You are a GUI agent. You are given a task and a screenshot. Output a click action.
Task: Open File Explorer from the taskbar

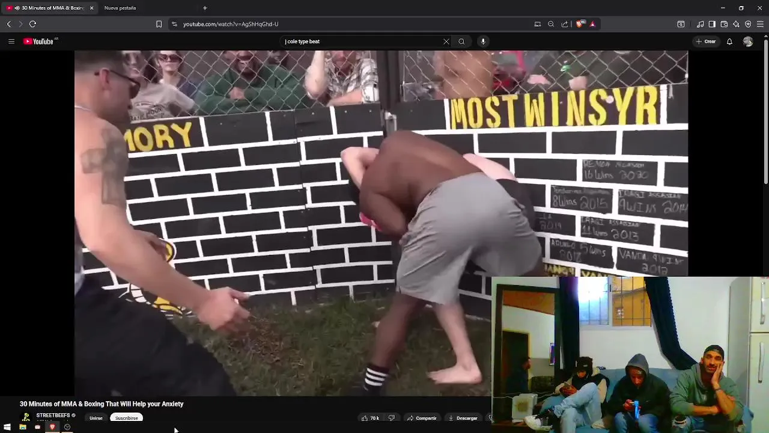pyautogui.click(x=22, y=427)
